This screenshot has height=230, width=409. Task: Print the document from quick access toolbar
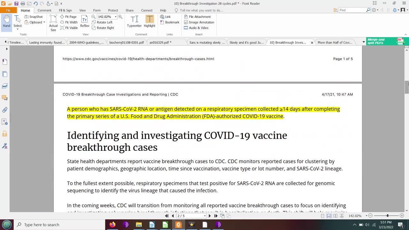pyautogui.click(x=23, y=4)
